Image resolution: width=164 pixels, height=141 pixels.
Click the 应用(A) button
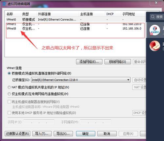coord(128,134)
